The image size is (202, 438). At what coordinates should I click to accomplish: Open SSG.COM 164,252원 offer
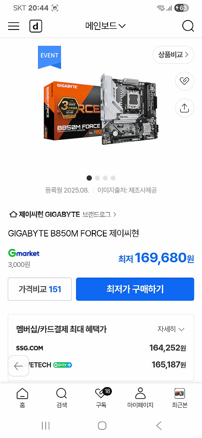pos(101,348)
